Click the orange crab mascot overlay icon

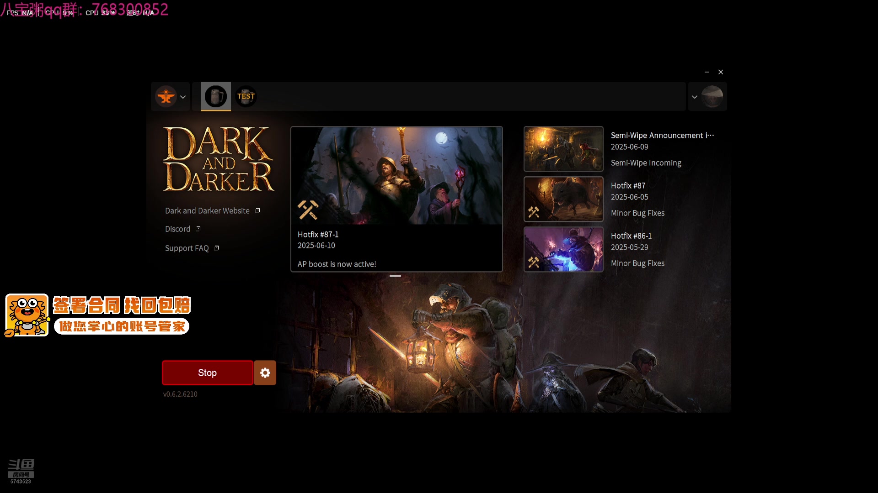(27, 315)
